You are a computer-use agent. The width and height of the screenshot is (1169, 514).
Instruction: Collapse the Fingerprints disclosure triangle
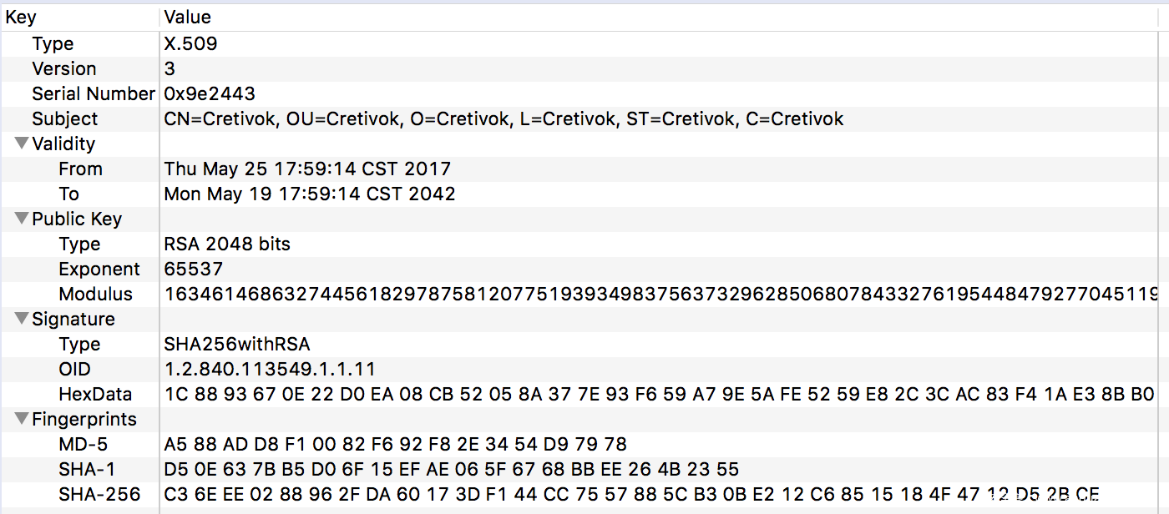coord(22,420)
